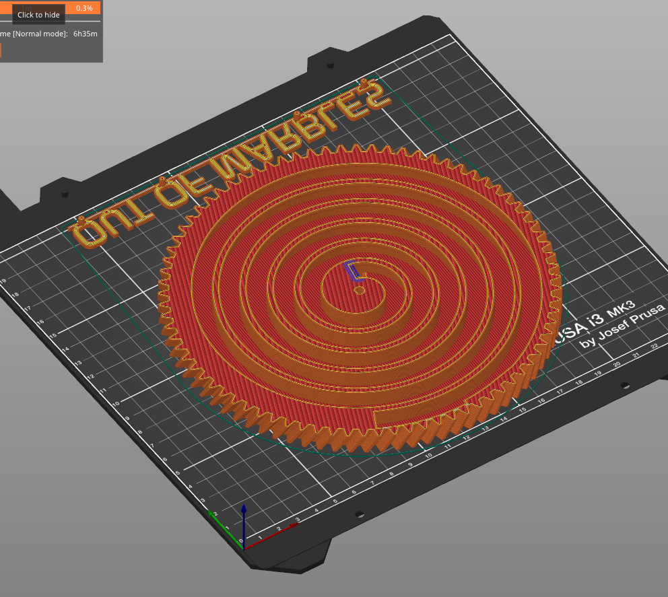Click the number 19 on left bed ruler

(x=3, y=282)
